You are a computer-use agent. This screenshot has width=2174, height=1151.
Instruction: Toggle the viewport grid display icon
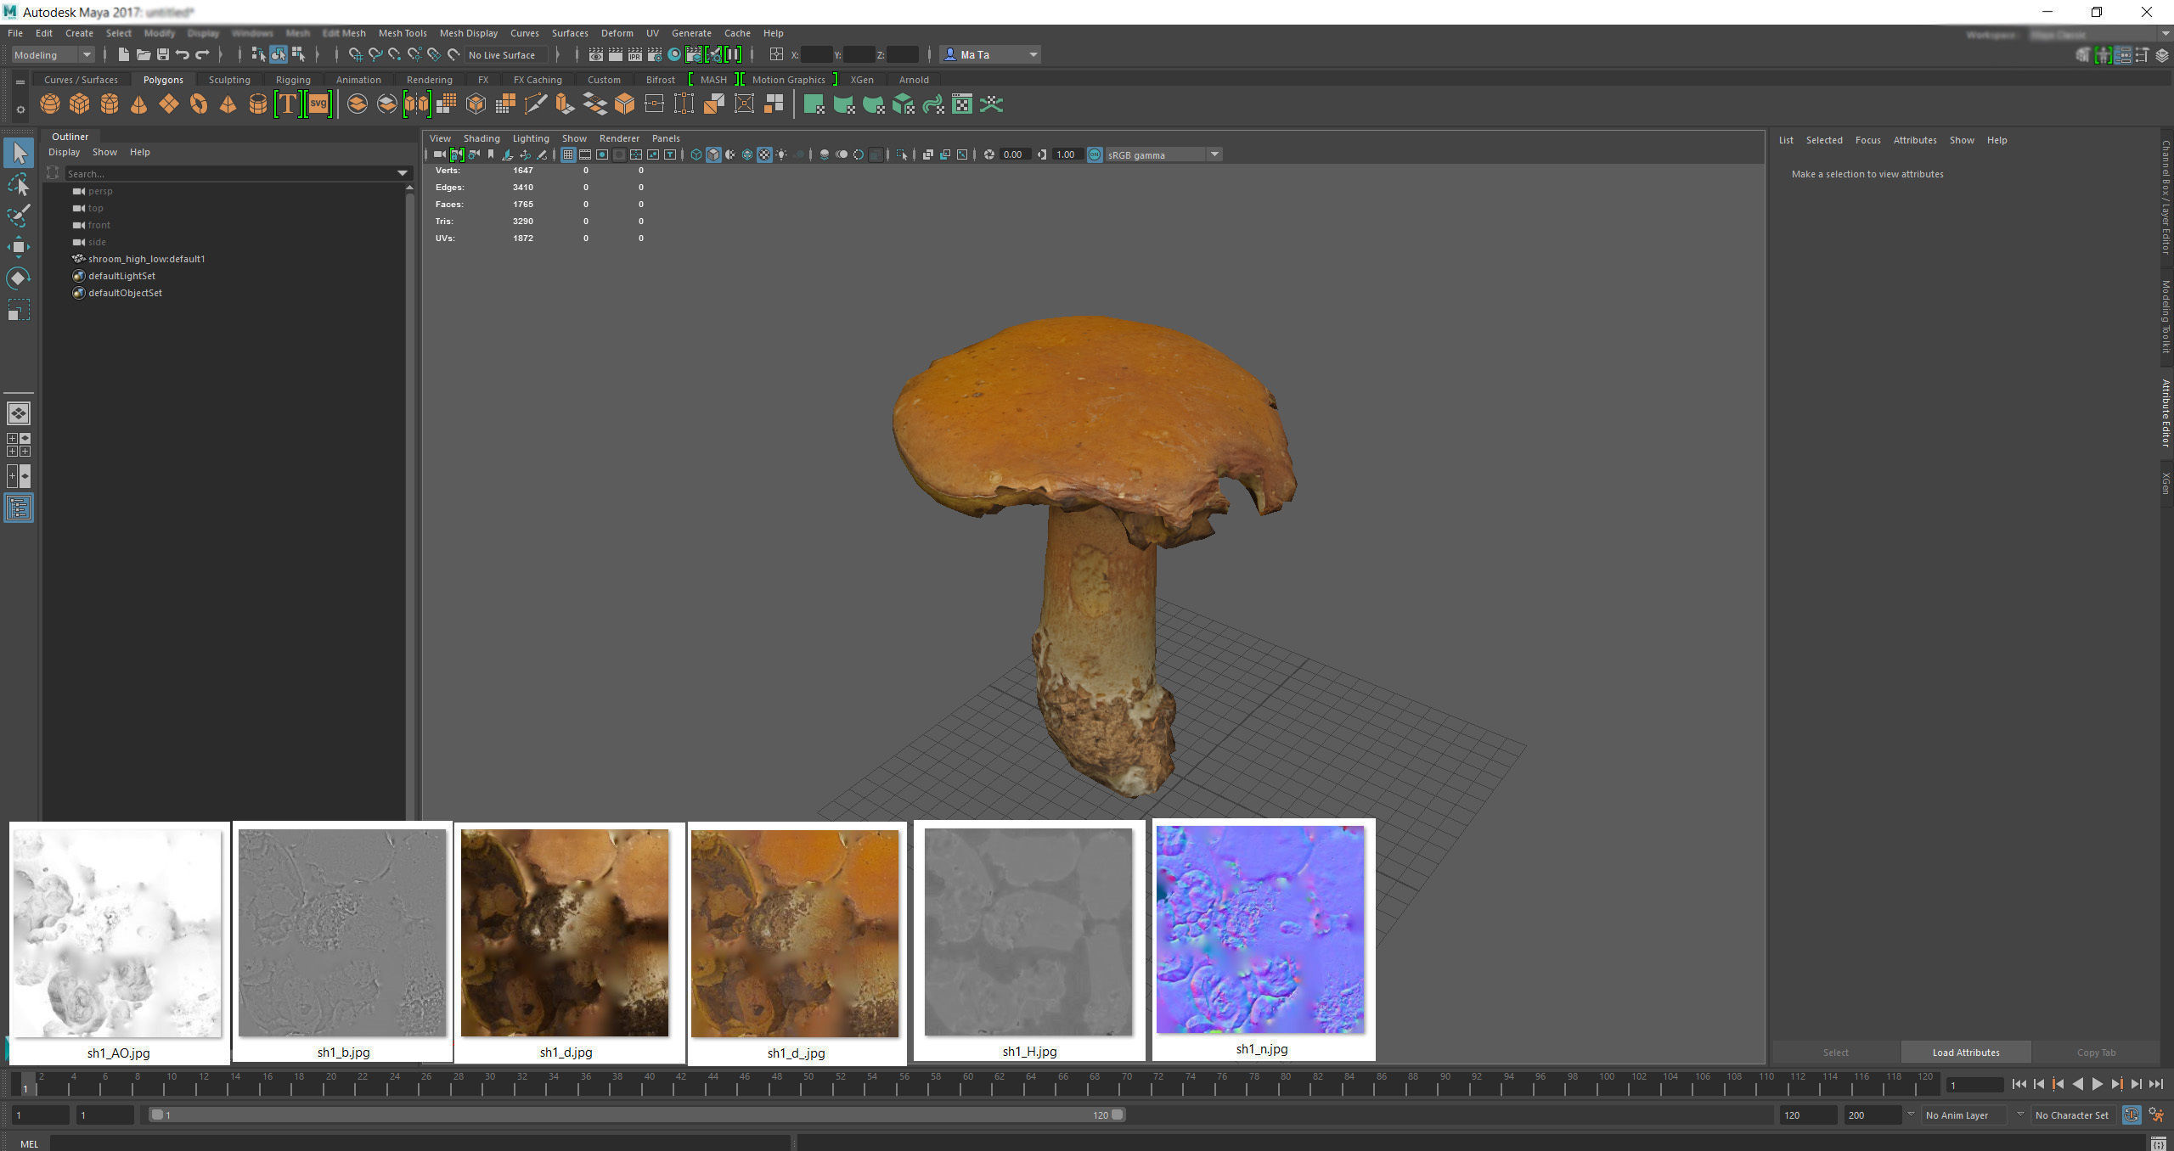568,154
